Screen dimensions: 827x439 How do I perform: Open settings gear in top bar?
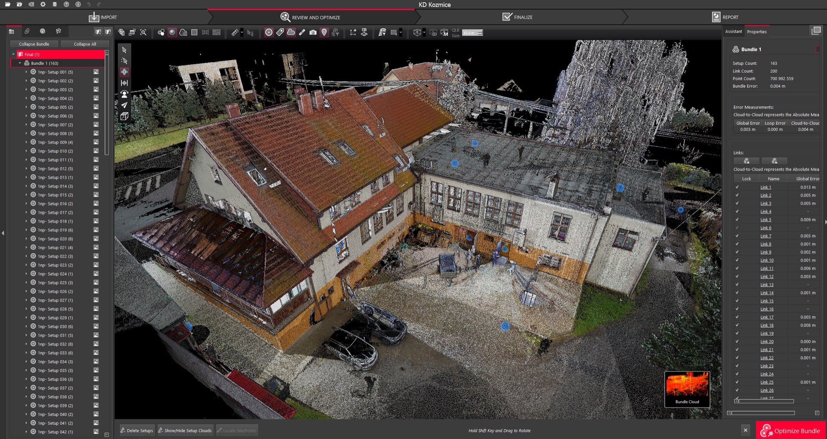(43, 4)
